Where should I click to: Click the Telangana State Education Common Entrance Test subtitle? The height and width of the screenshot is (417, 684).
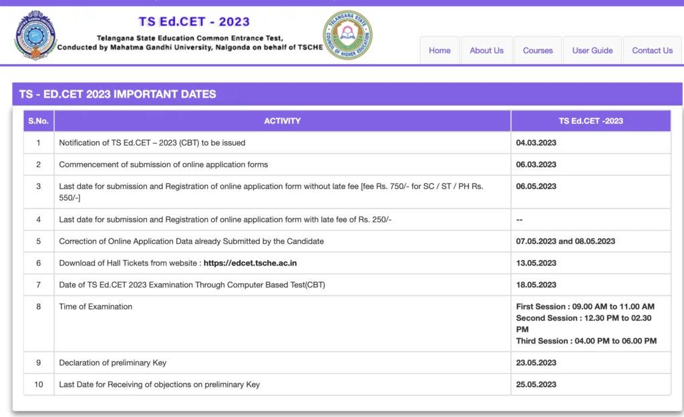coord(190,38)
